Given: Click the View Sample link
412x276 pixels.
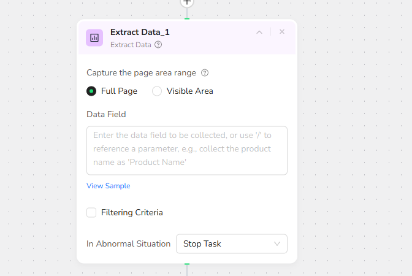Looking at the screenshot, I should pyautogui.click(x=109, y=186).
